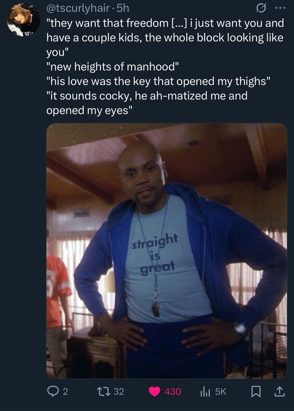The width and height of the screenshot is (294, 411).
Task: Visit the @tscurlyhair handle link
Action: (78, 8)
